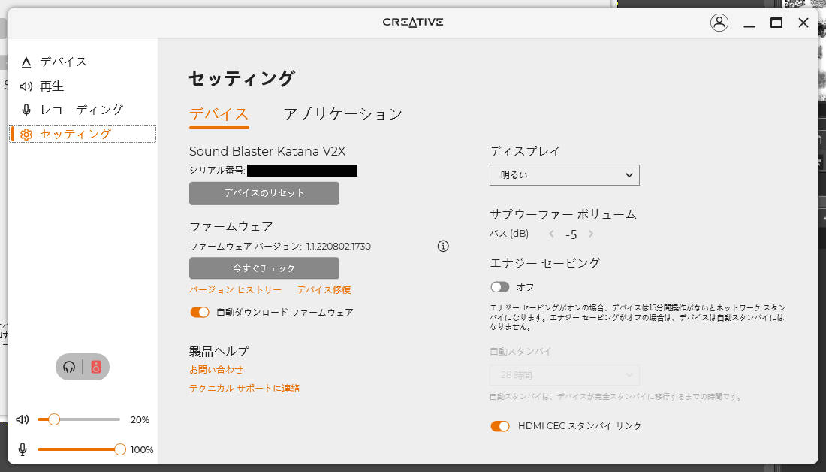Image resolution: width=826 pixels, height=472 pixels.
Task: Click the Sound Blaster Katana V2X name
Action: coord(267,151)
